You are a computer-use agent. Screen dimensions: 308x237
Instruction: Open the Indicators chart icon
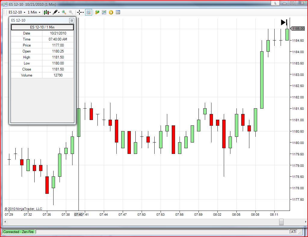coord(104,12)
